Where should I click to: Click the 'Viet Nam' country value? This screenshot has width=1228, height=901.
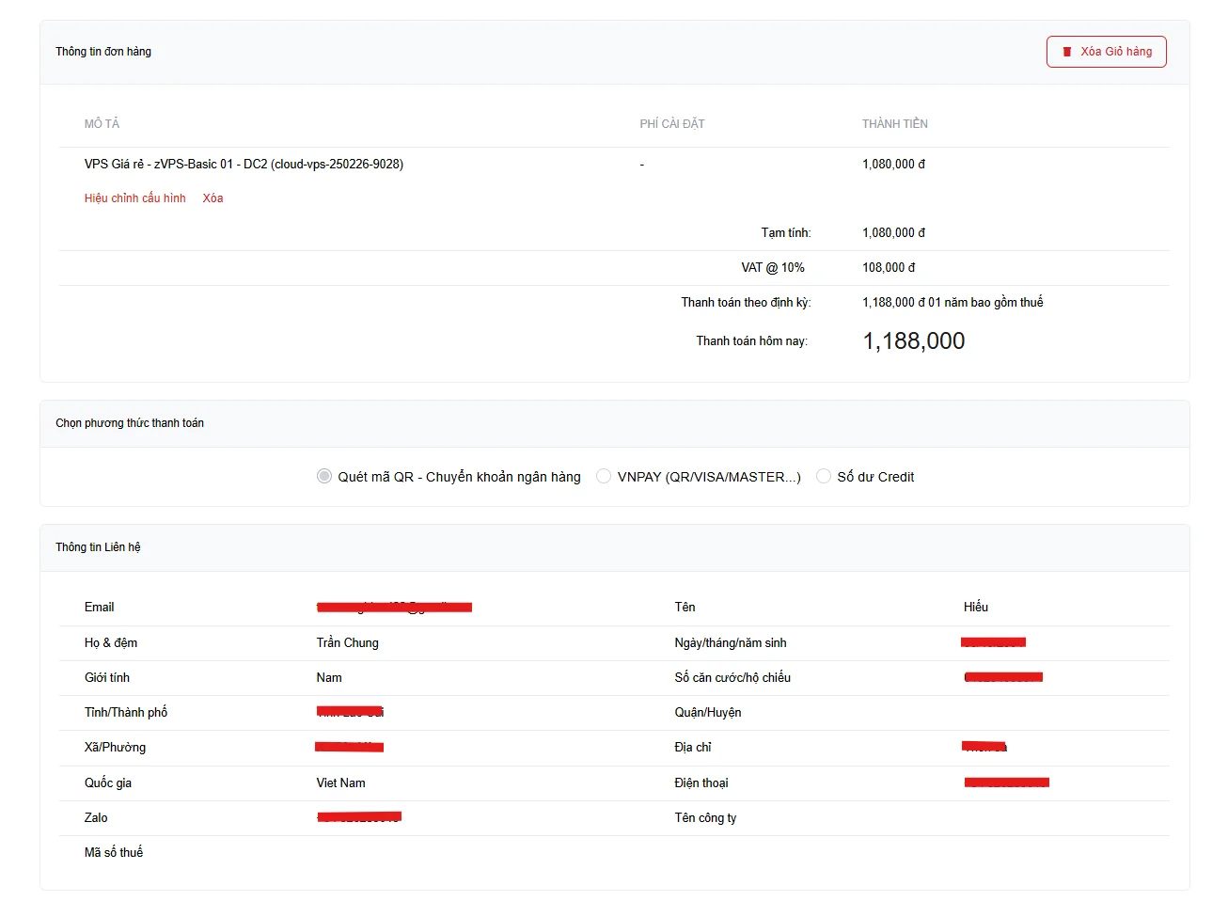tap(341, 783)
